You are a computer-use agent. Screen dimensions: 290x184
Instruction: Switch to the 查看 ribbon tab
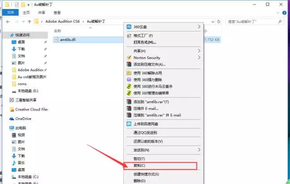(57, 13)
